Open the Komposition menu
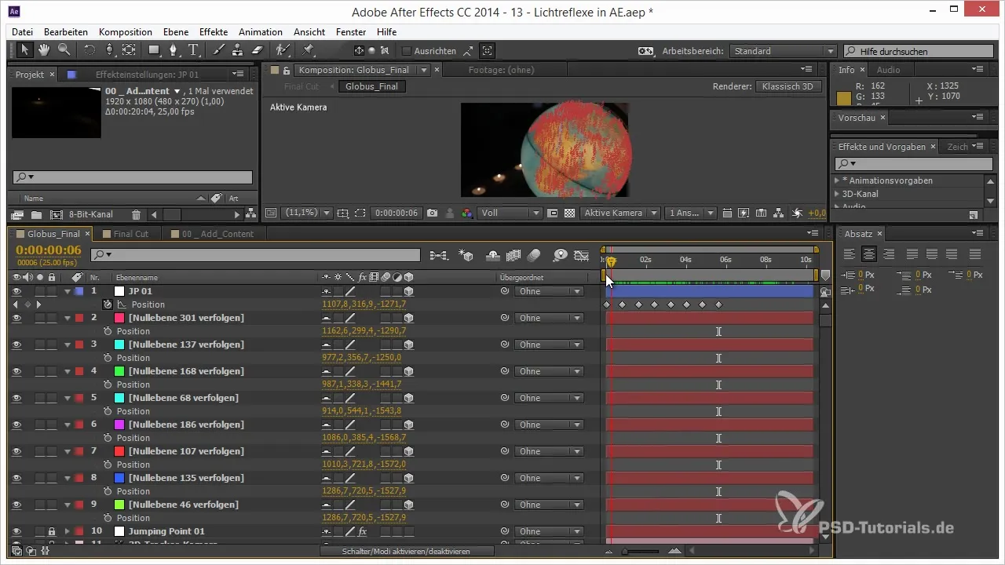 (126, 32)
